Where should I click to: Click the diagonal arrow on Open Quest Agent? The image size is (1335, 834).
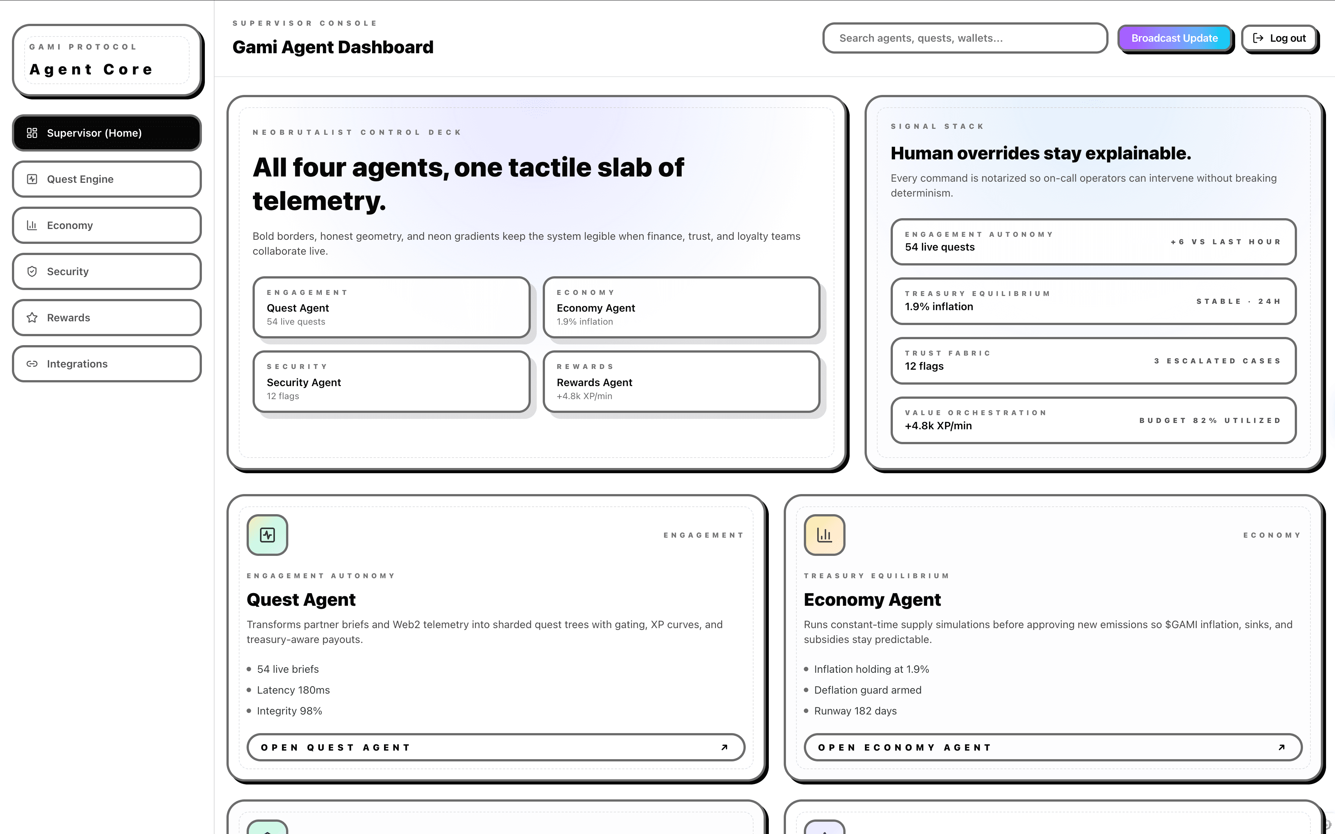coord(725,747)
